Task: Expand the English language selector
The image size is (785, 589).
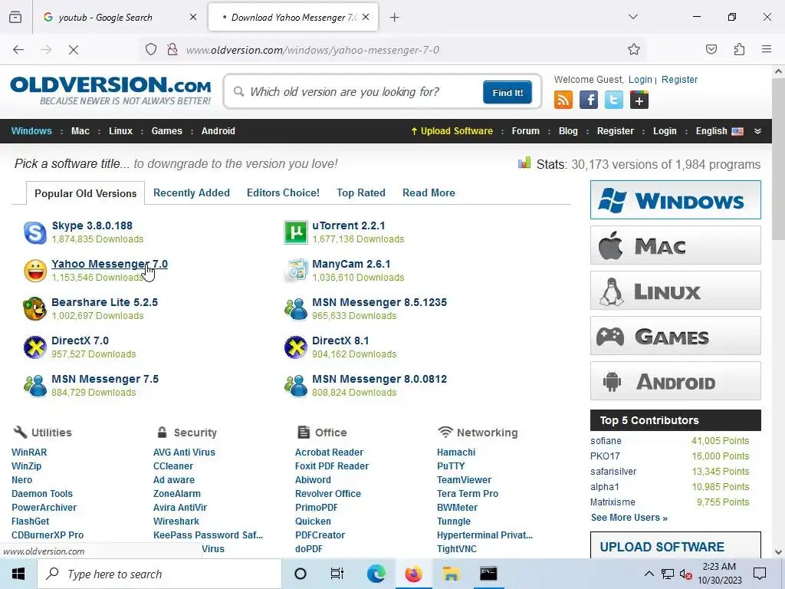Action: pos(719,131)
